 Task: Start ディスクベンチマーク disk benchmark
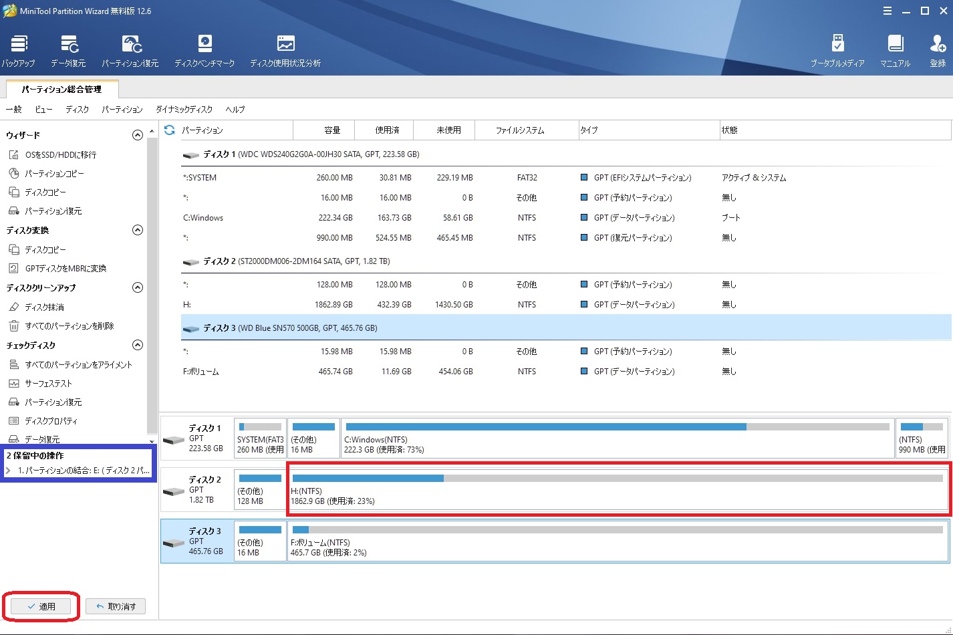click(205, 51)
